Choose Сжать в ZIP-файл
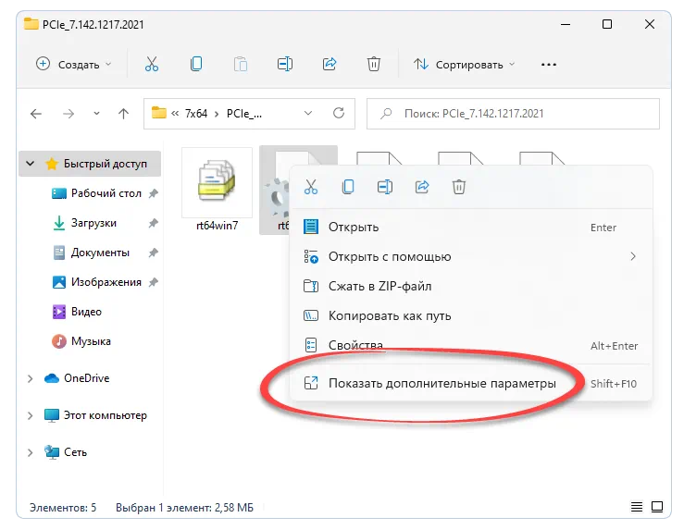 click(x=471, y=287)
